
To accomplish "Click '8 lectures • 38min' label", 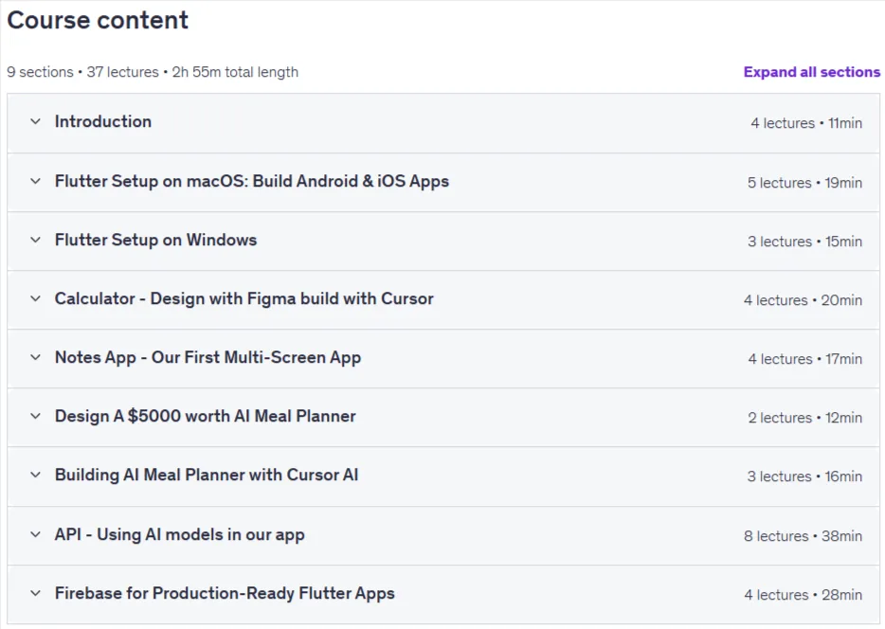I will [803, 536].
